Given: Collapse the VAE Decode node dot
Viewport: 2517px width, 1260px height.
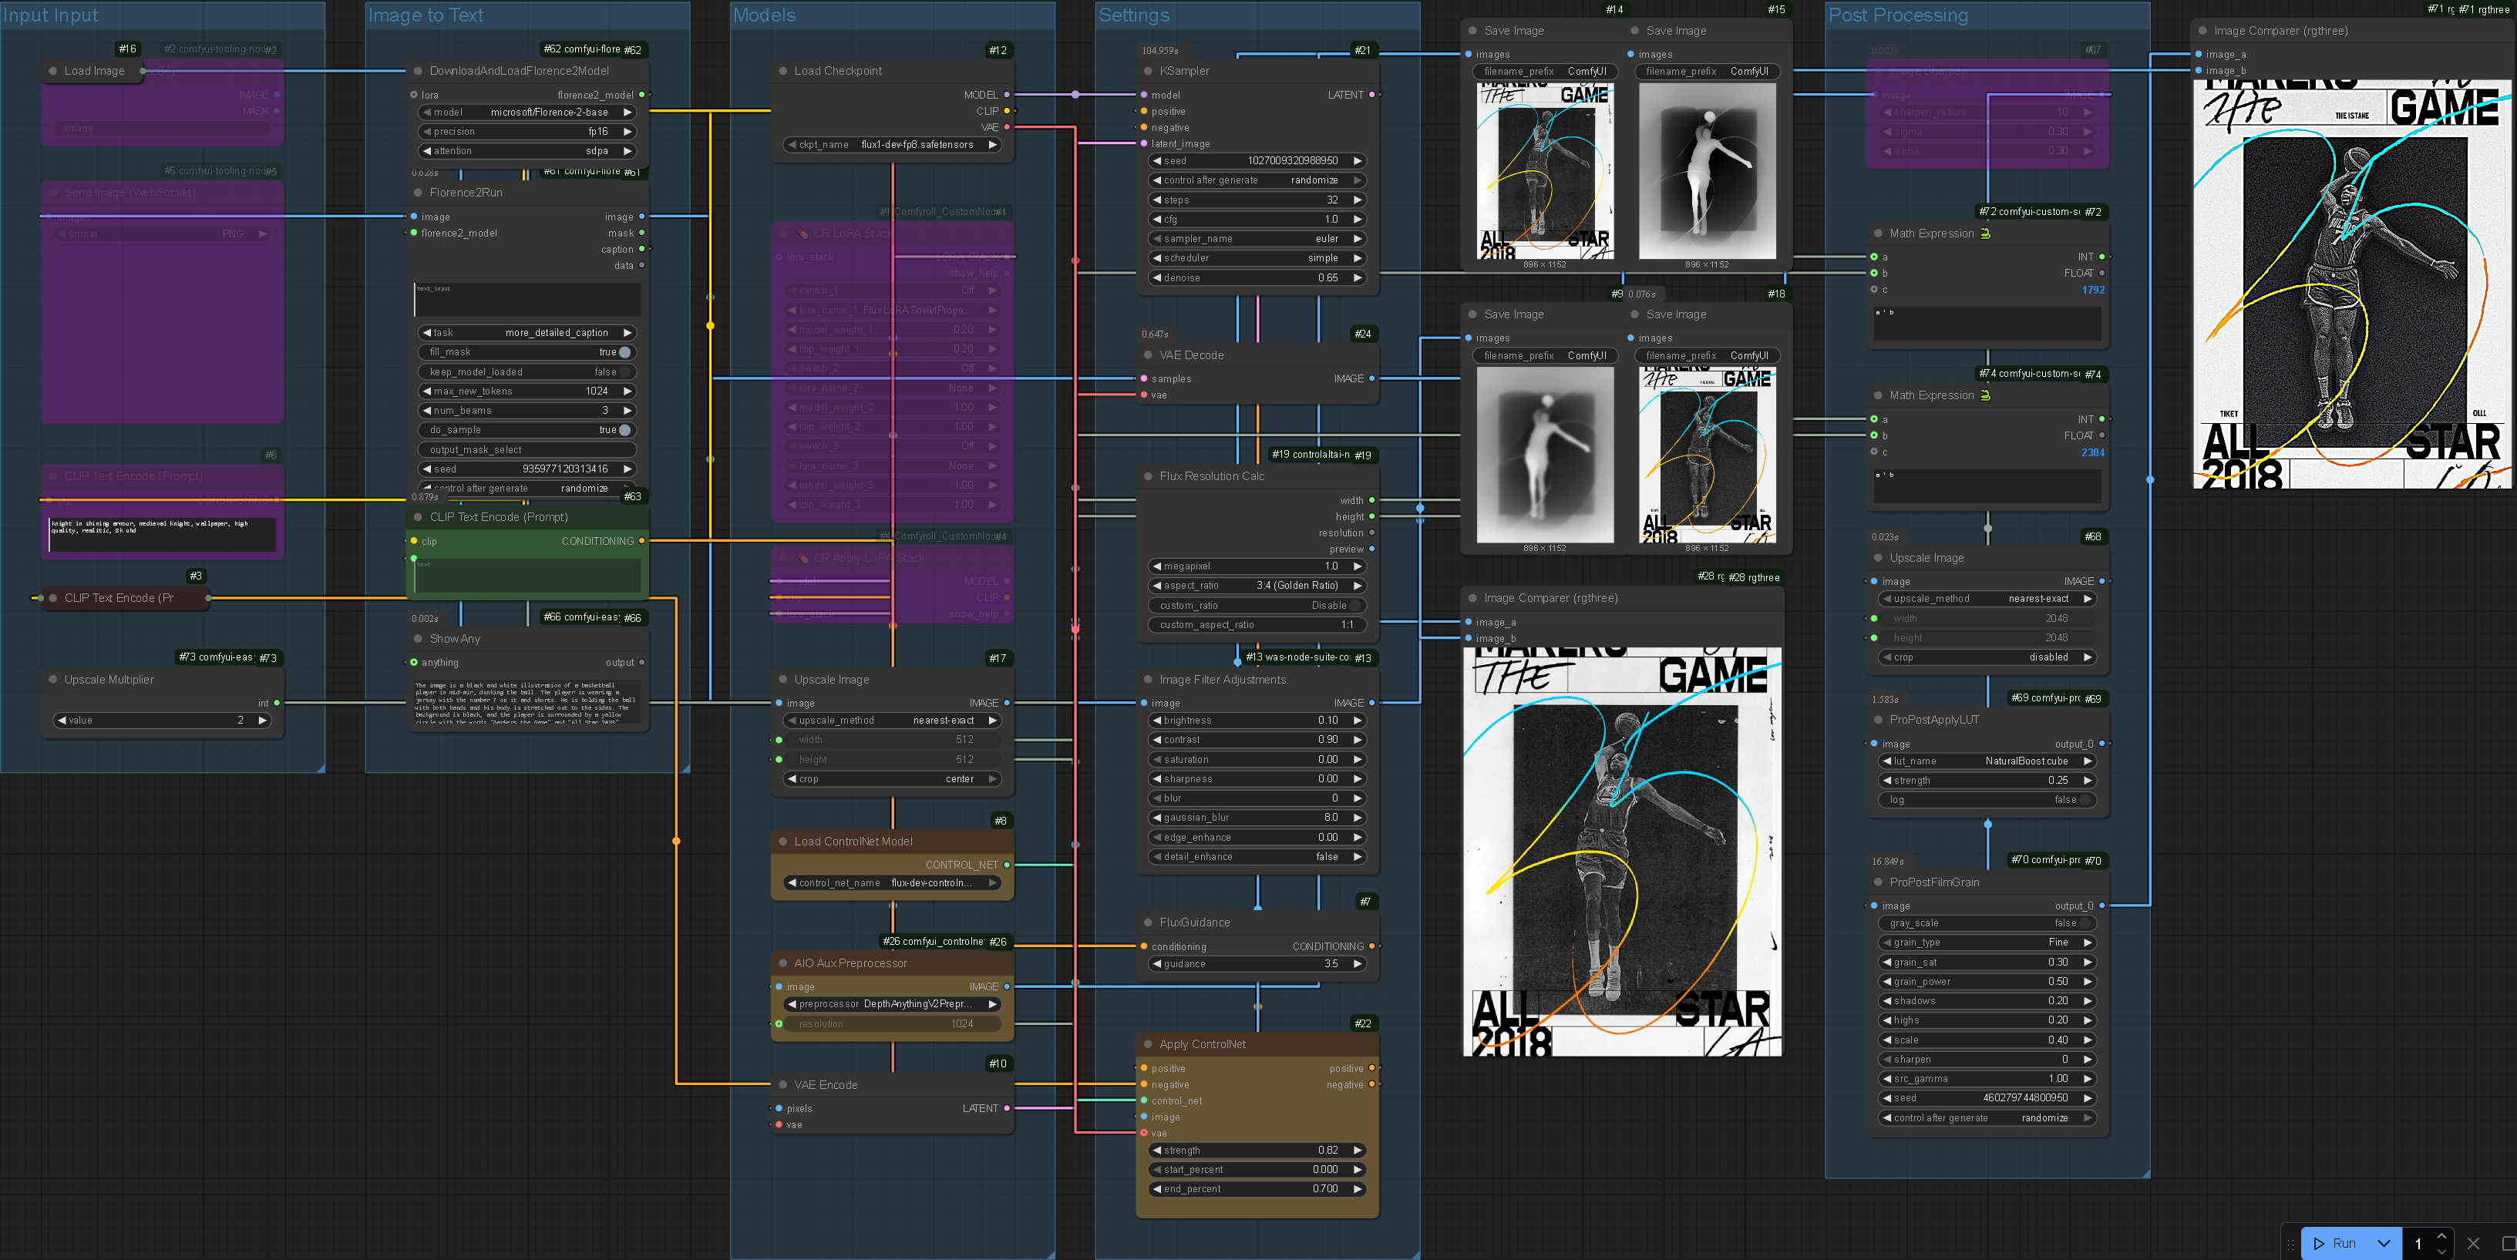Looking at the screenshot, I should pyautogui.click(x=1148, y=355).
